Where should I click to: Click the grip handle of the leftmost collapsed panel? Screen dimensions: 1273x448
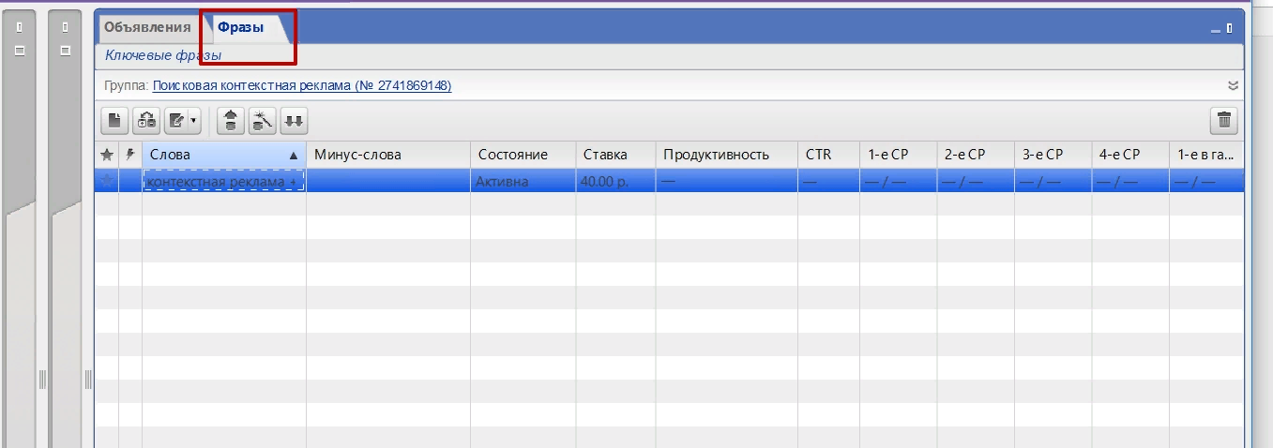point(42,379)
